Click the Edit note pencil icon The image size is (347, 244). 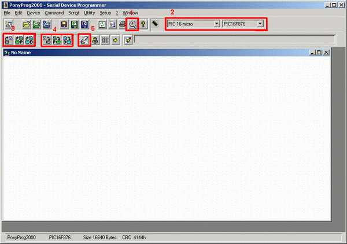pos(128,40)
